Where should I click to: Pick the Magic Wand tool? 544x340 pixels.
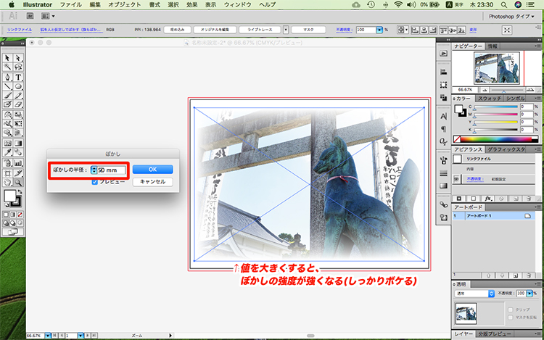(7, 67)
